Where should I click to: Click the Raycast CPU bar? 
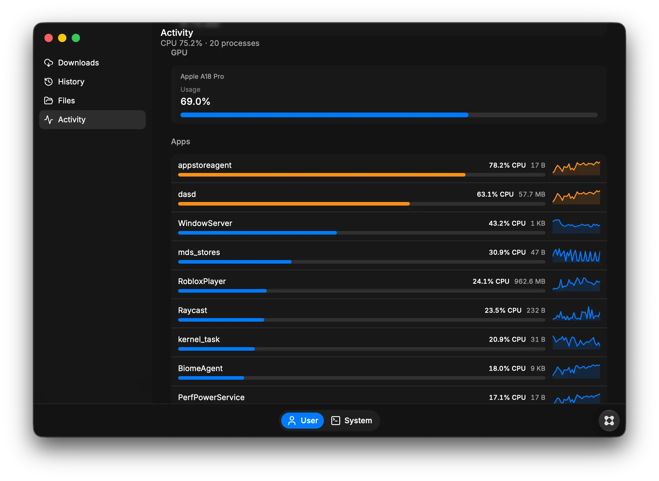(362, 320)
